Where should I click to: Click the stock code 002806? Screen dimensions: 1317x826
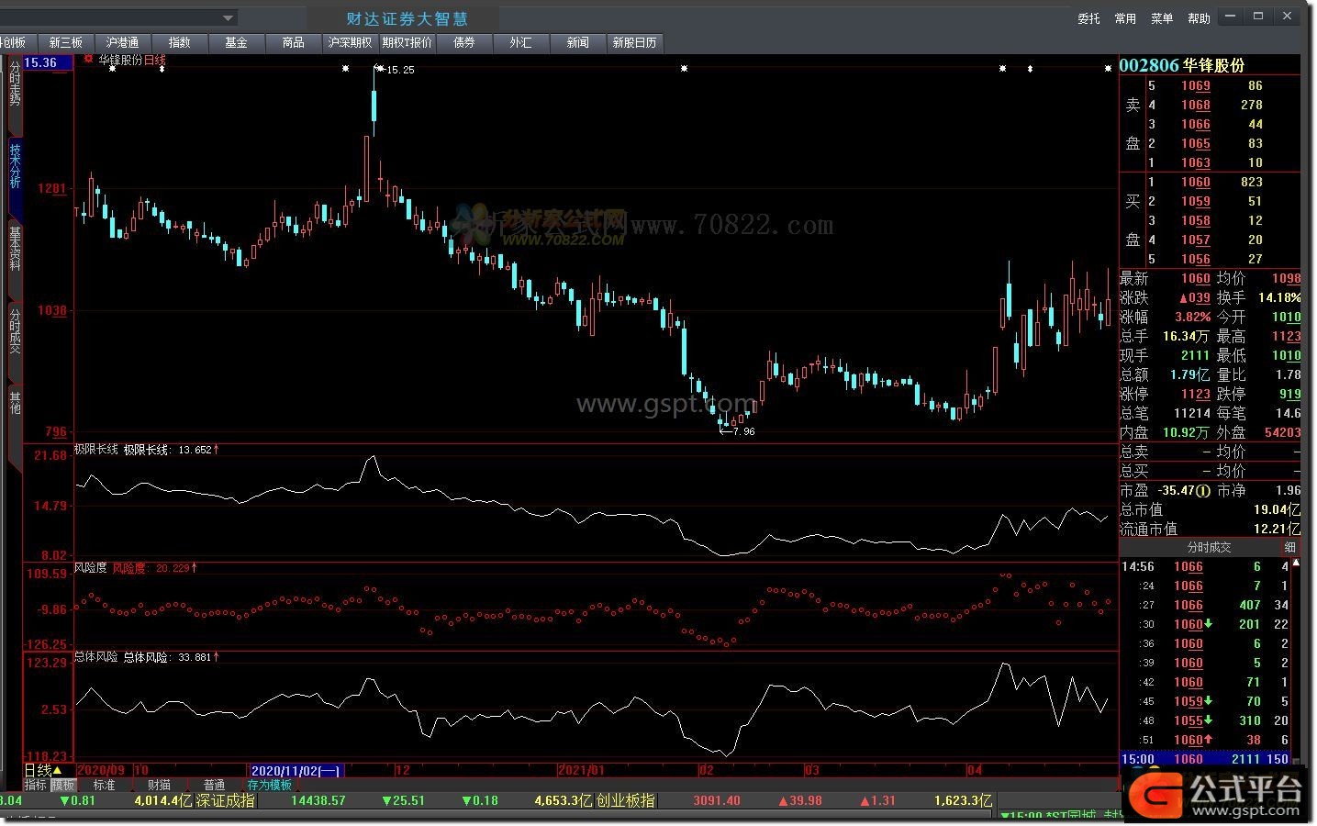1148,65
